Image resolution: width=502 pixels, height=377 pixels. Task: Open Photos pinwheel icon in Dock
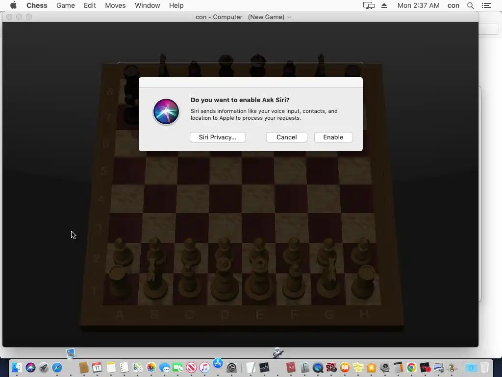tap(151, 367)
